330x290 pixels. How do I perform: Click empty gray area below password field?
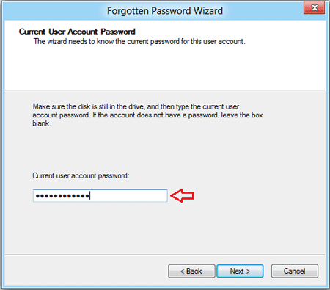(x=165, y=228)
